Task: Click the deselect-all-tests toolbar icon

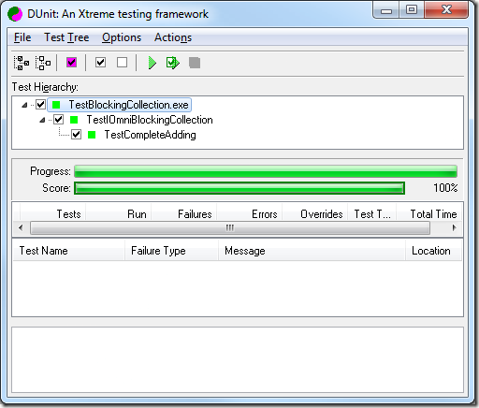Action: pyautogui.click(x=43, y=63)
